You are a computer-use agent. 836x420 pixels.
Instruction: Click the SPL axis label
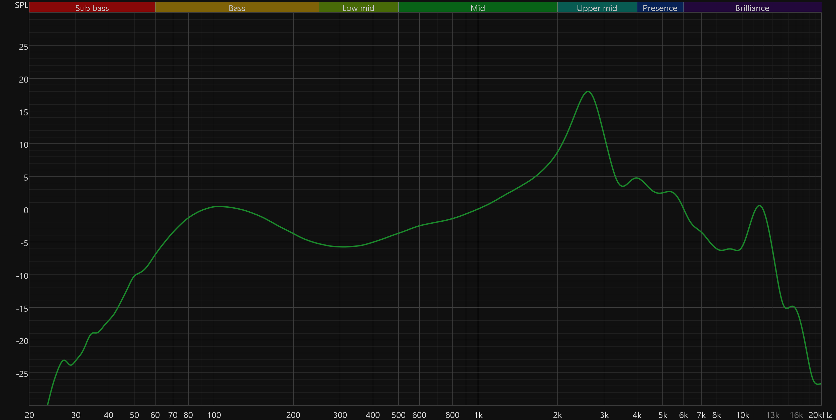pos(21,5)
